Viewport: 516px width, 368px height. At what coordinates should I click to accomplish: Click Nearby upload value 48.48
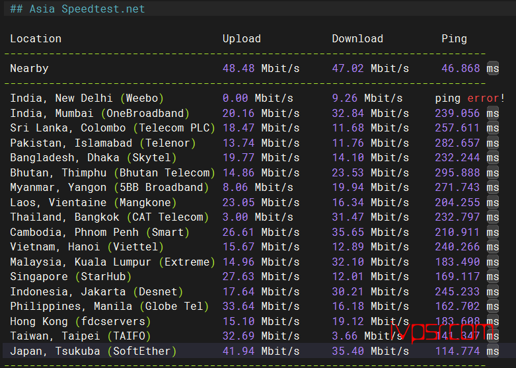[239, 69]
